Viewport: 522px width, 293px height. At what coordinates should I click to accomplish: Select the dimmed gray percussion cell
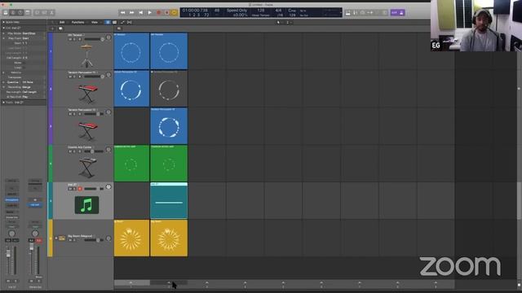point(169,89)
